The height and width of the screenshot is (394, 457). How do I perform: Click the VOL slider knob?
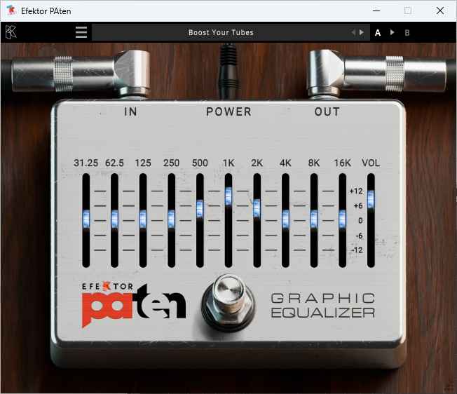tap(370, 200)
